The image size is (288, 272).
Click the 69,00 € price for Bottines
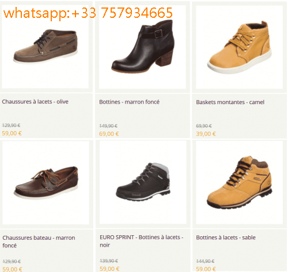109,134
